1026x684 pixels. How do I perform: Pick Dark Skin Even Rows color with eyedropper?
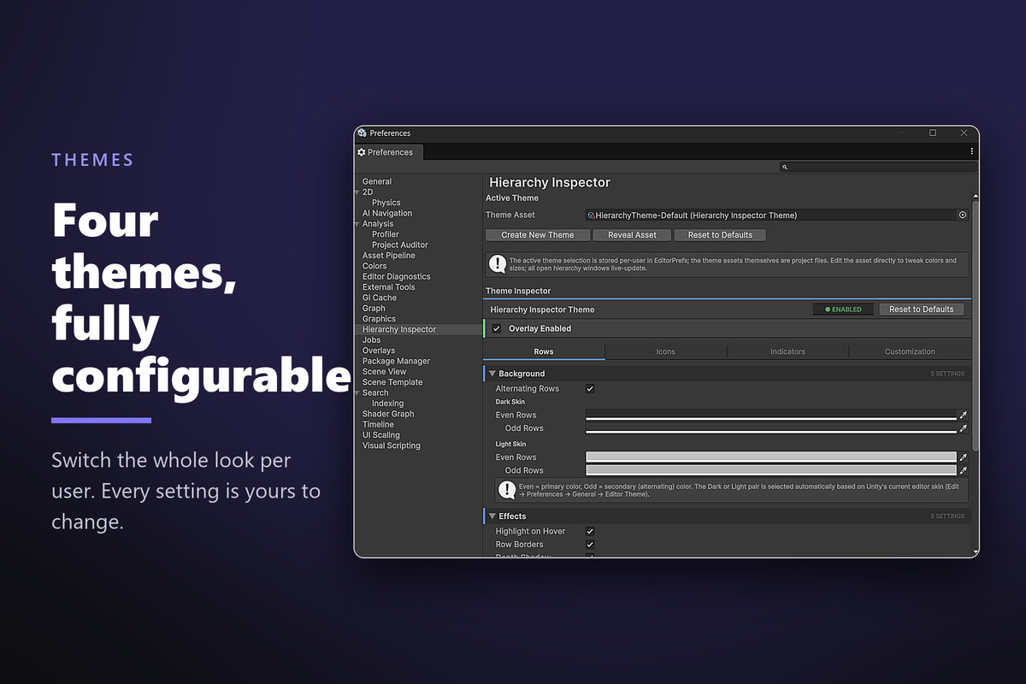click(963, 416)
